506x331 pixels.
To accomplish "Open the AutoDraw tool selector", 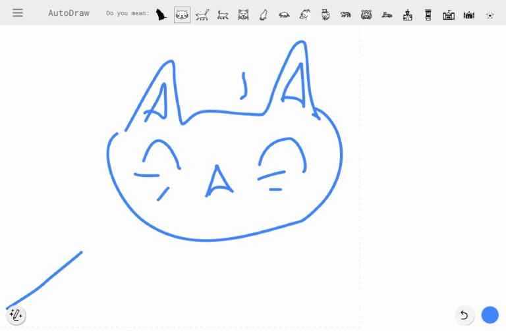I will [x=16, y=315].
